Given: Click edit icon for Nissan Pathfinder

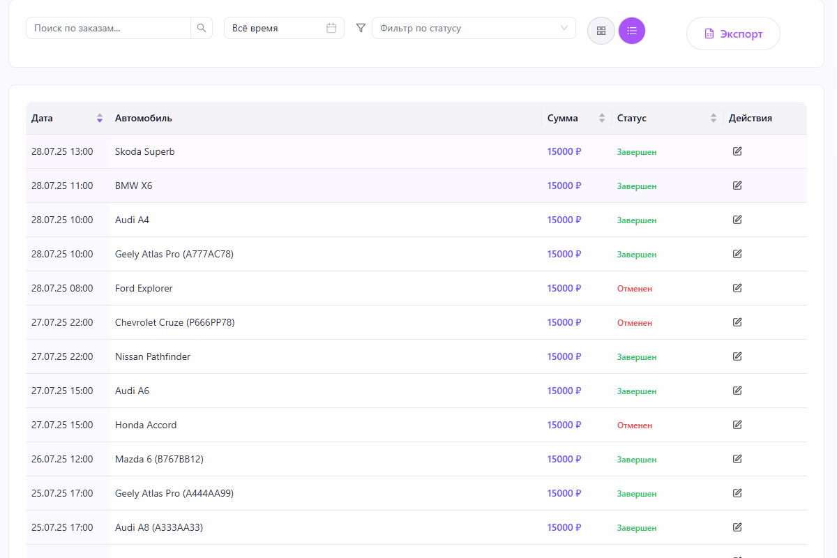Looking at the screenshot, I should (737, 356).
